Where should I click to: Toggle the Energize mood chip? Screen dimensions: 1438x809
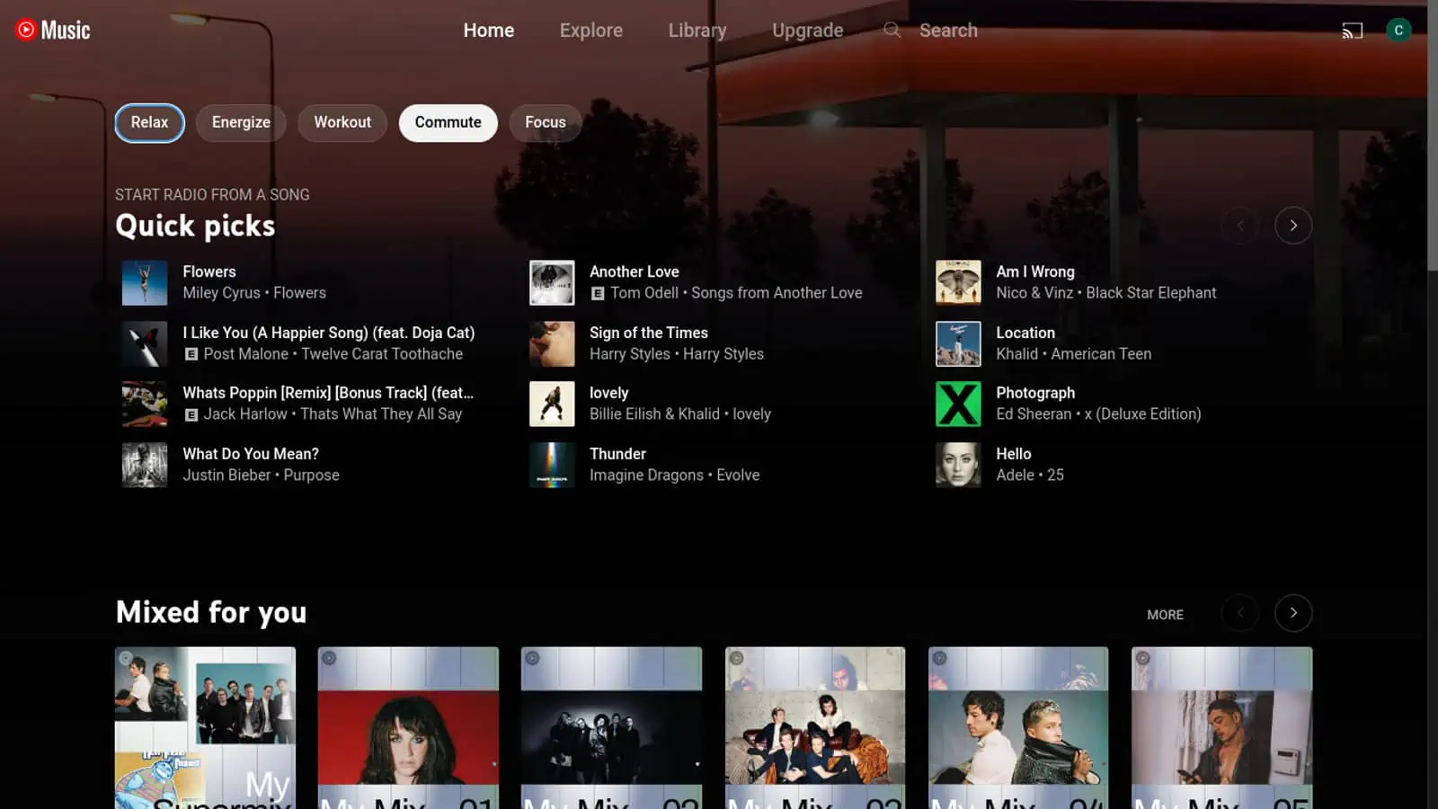[241, 123]
